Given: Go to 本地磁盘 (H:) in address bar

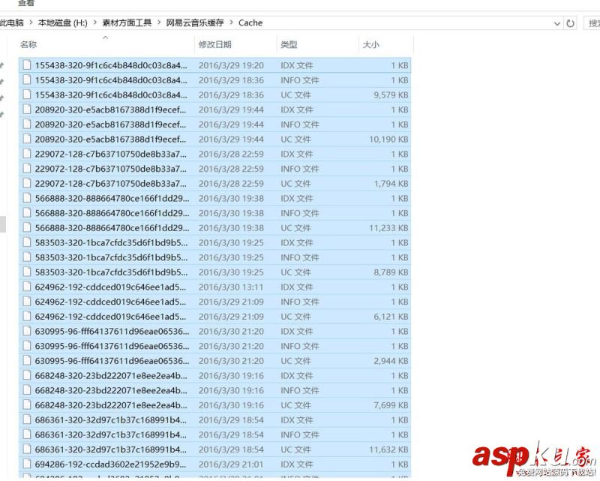Looking at the screenshot, I should point(63,23).
